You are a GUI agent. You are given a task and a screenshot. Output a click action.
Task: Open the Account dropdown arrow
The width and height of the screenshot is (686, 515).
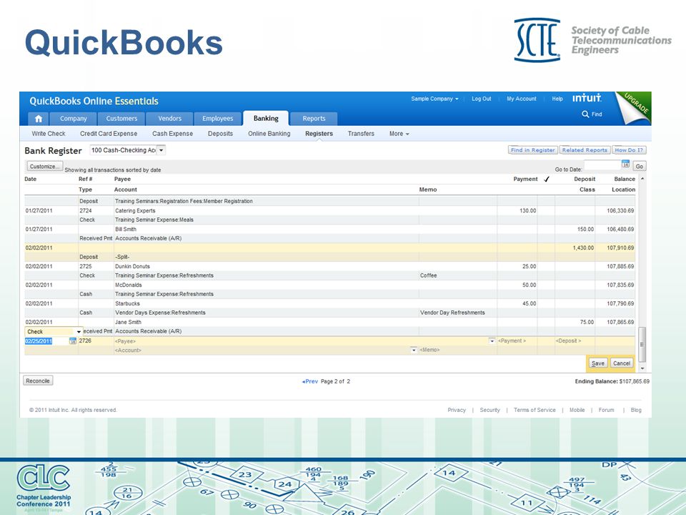point(414,350)
